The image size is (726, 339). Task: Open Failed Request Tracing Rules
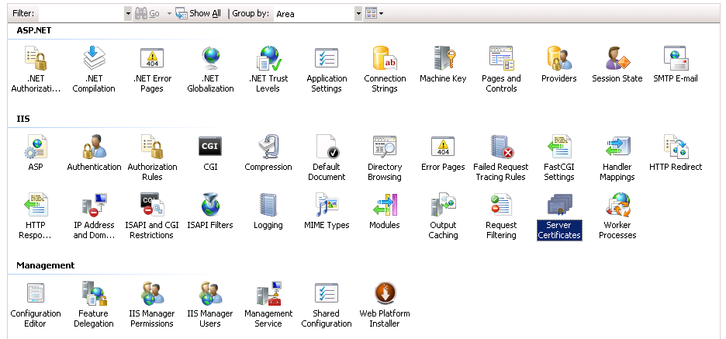(501, 158)
